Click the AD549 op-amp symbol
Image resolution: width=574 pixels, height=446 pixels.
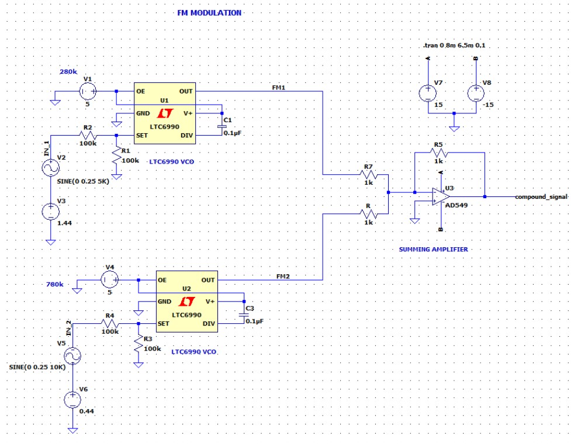point(438,195)
